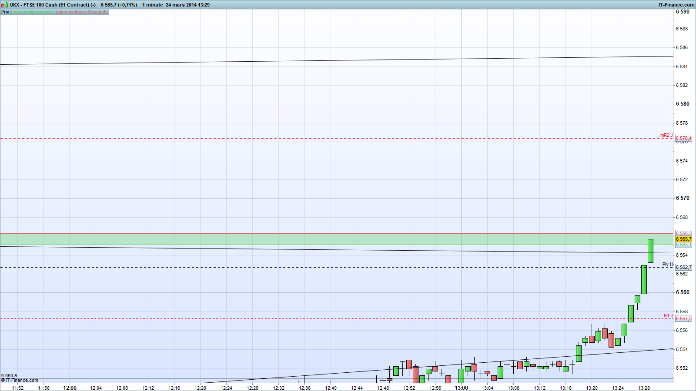Screen dimensions: 696x391
Task: Click the 13:28 time axis label
Action: [644, 388]
